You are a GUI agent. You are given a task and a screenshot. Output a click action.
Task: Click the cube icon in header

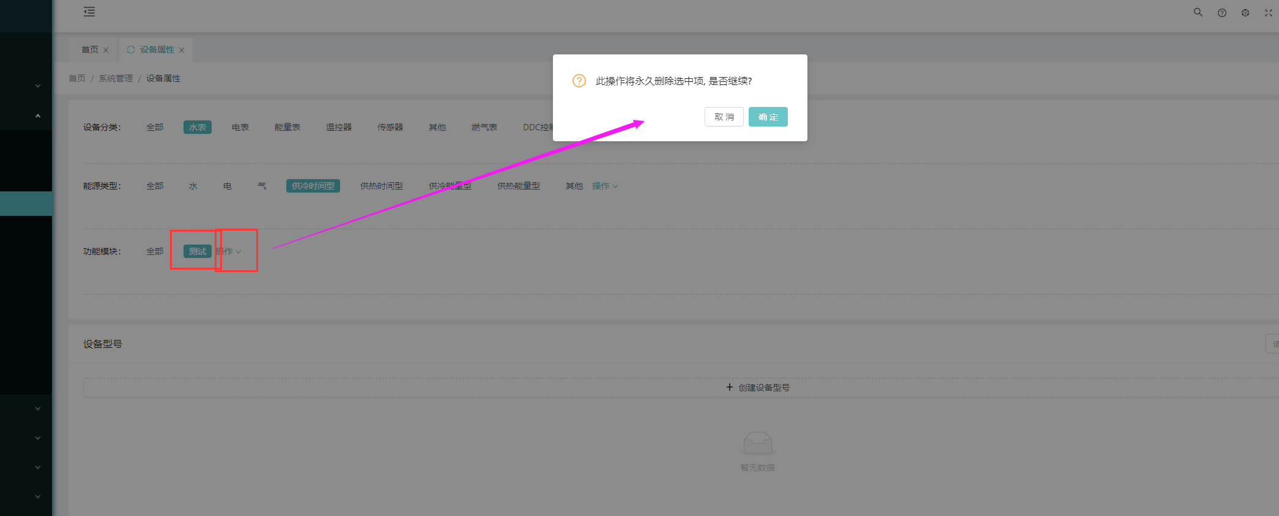[x=1245, y=13]
